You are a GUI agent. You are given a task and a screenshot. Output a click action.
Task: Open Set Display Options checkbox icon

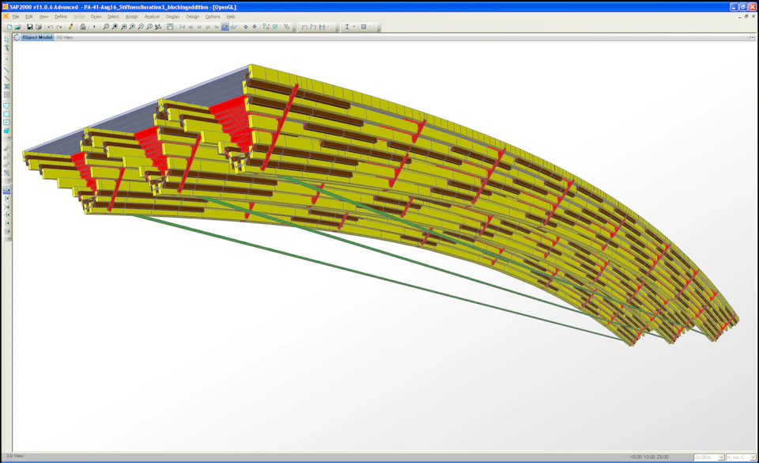pyautogui.click(x=275, y=27)
